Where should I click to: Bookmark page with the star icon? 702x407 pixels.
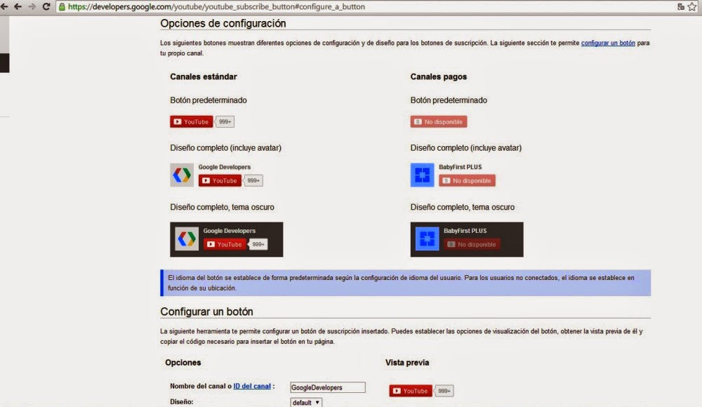(x=692, y=7)
